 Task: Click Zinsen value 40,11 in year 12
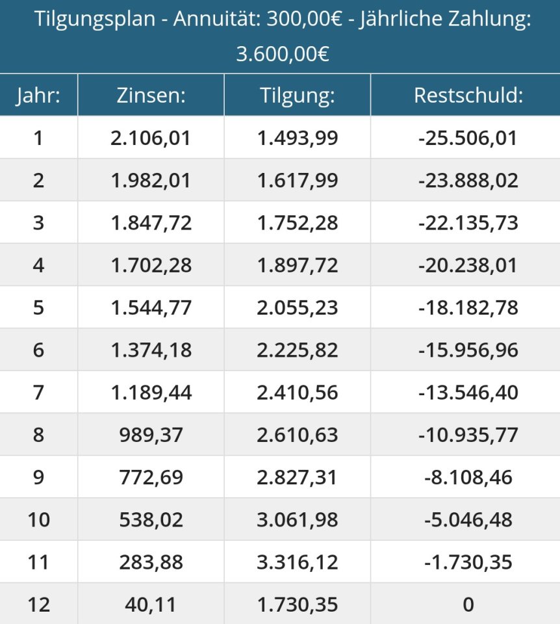click(151, 604)
